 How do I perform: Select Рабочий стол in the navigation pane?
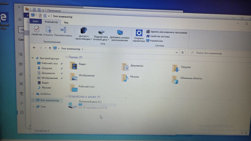[x=49, y=63]
